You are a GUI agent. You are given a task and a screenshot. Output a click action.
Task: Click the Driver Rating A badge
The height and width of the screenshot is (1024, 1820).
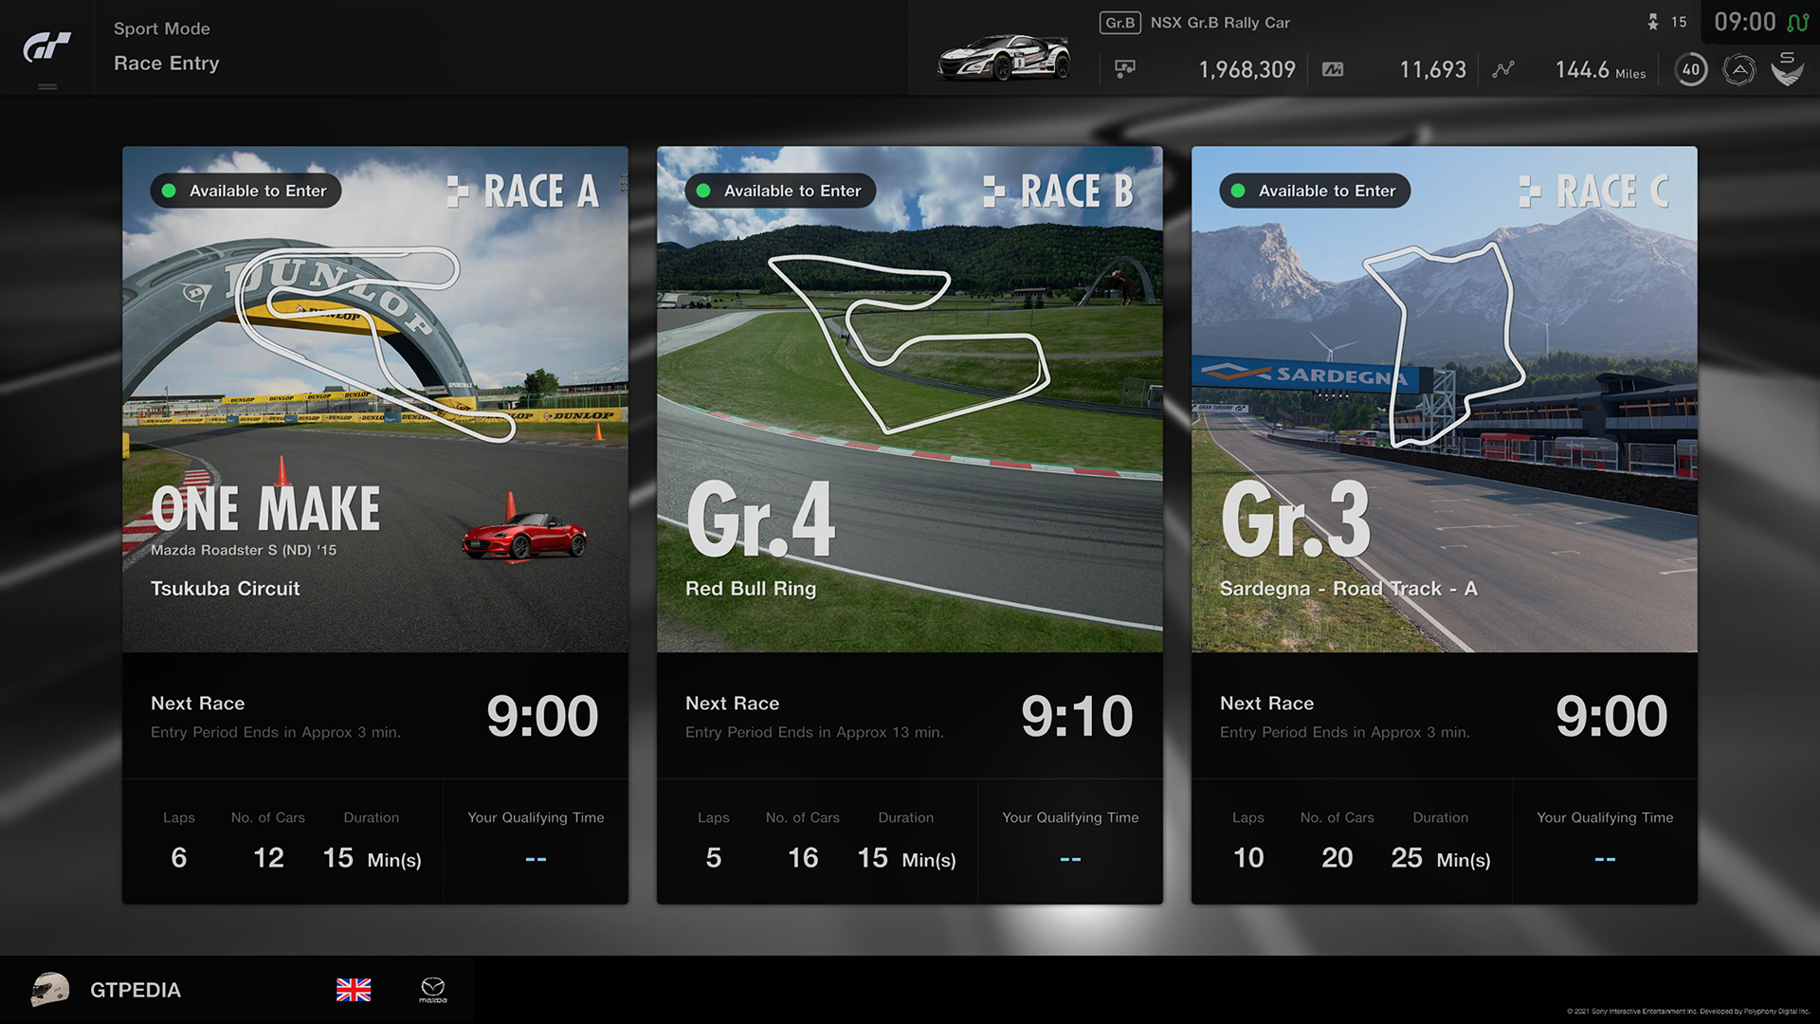point(1739,69)
